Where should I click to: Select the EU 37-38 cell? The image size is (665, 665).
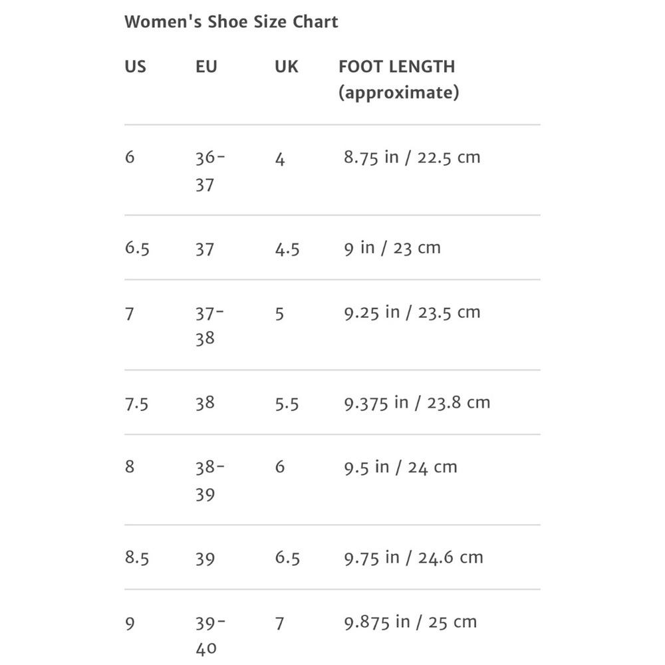point(209,326)
